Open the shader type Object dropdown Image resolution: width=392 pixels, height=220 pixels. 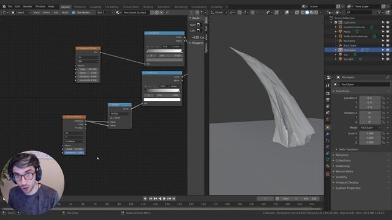pyautogui.click(x=20, y=12)
